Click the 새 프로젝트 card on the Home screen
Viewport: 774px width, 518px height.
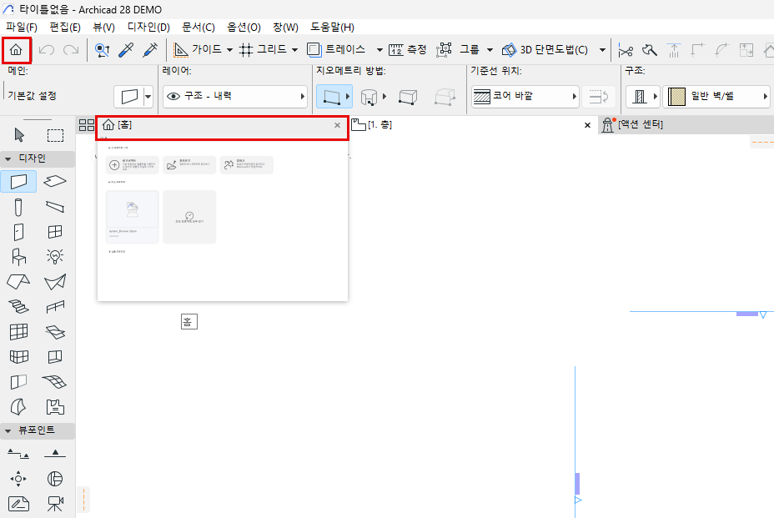133,165
